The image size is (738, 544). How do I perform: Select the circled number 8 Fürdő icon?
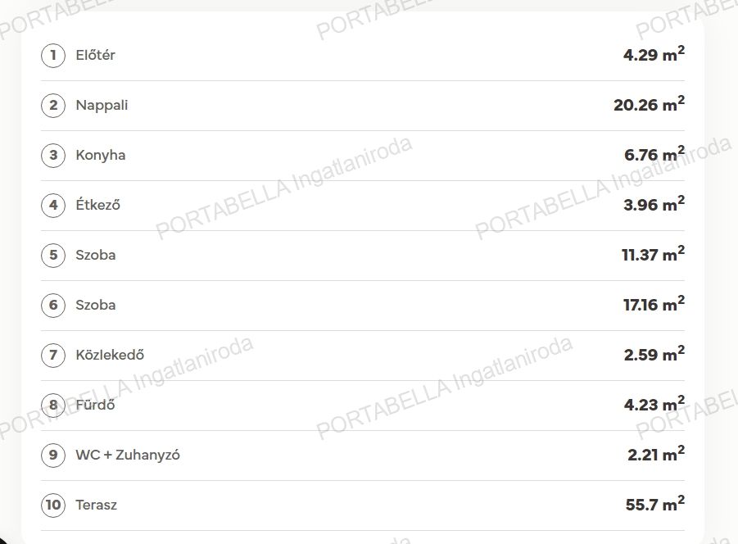pos(53,405)
